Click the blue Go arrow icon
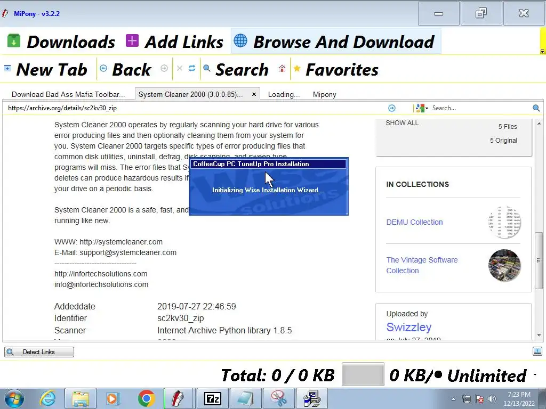The width and height of the screenshot is (546, 409). pyautogui.click(x=392, y=108)
